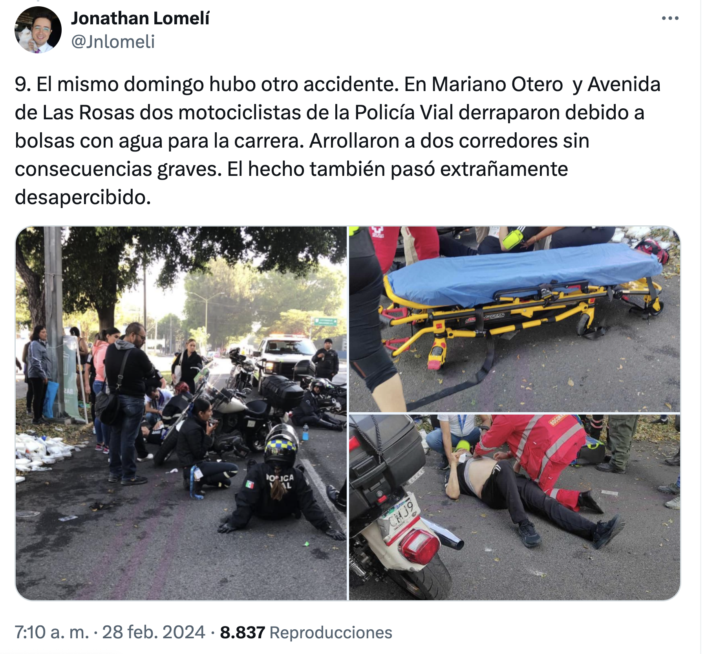The height and width of the screenshot is (654, 706).
Task: Open the @Jnlomeli handle link
Action: [113, 42]
